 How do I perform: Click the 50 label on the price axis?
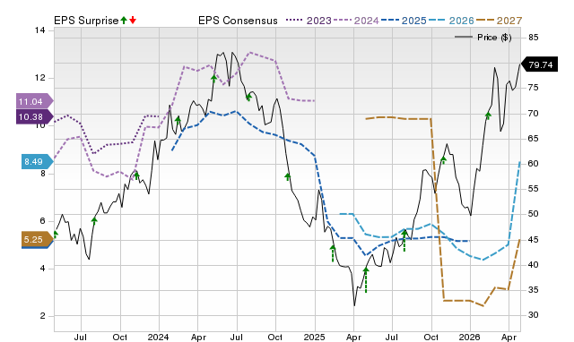[534, 214]
